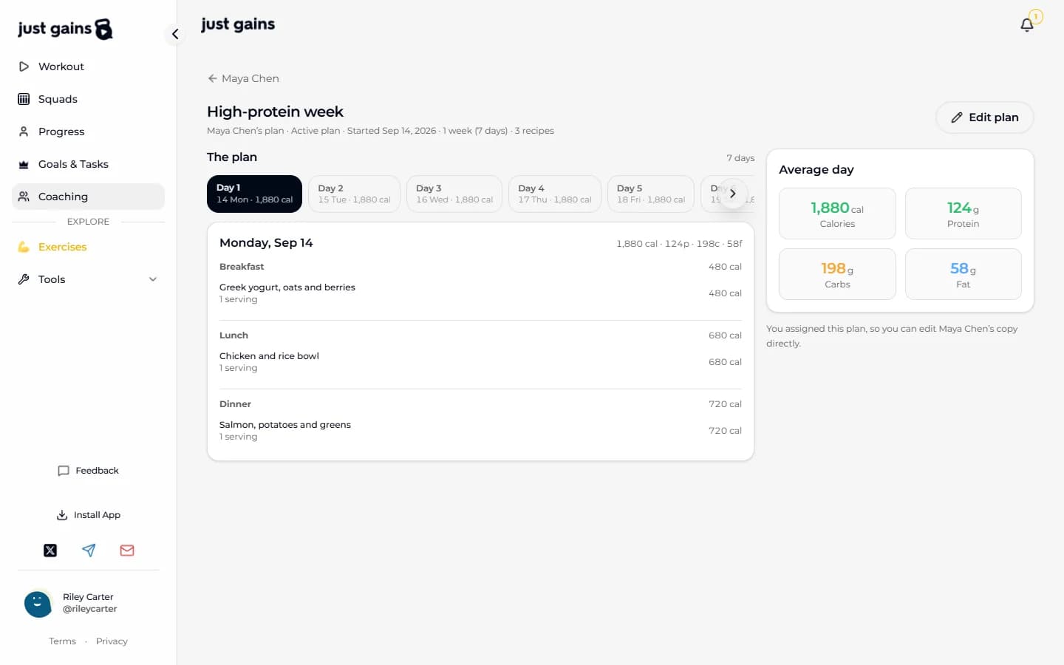Image resolution: width=1064 pixels, height=665 pixels.
Task: Click the Squads grid icon
Action: (24, 99)
